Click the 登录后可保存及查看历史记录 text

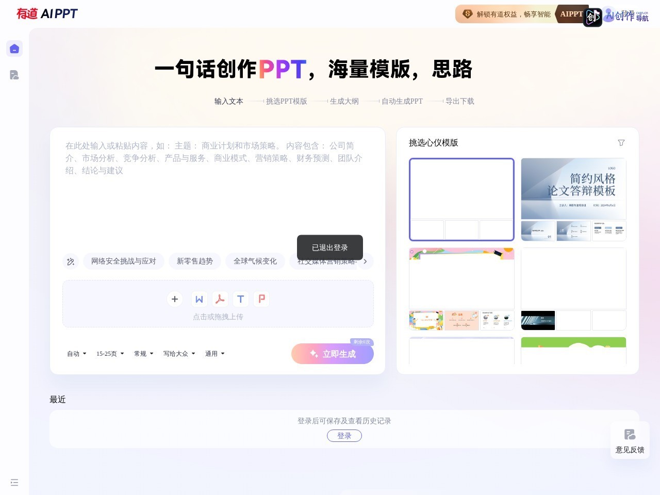click(344, 421)
